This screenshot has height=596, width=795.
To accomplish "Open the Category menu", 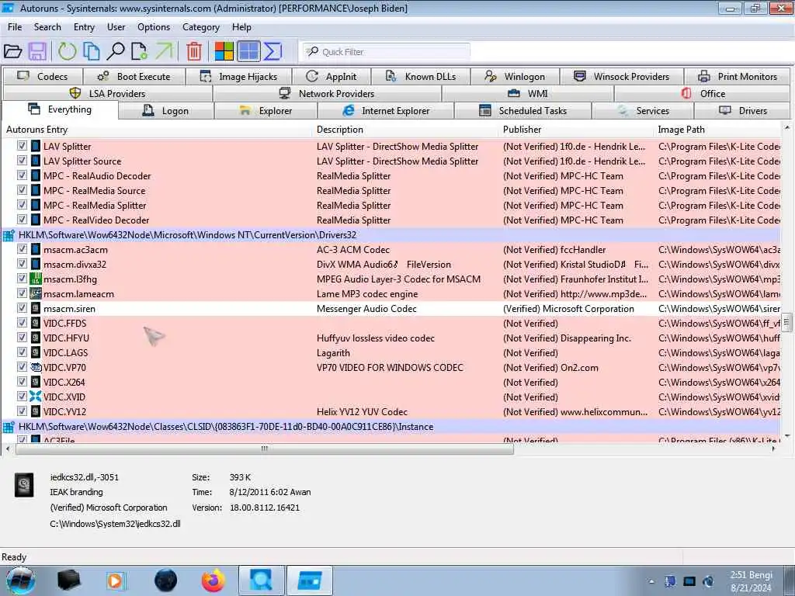I will (x=201, y=27).
